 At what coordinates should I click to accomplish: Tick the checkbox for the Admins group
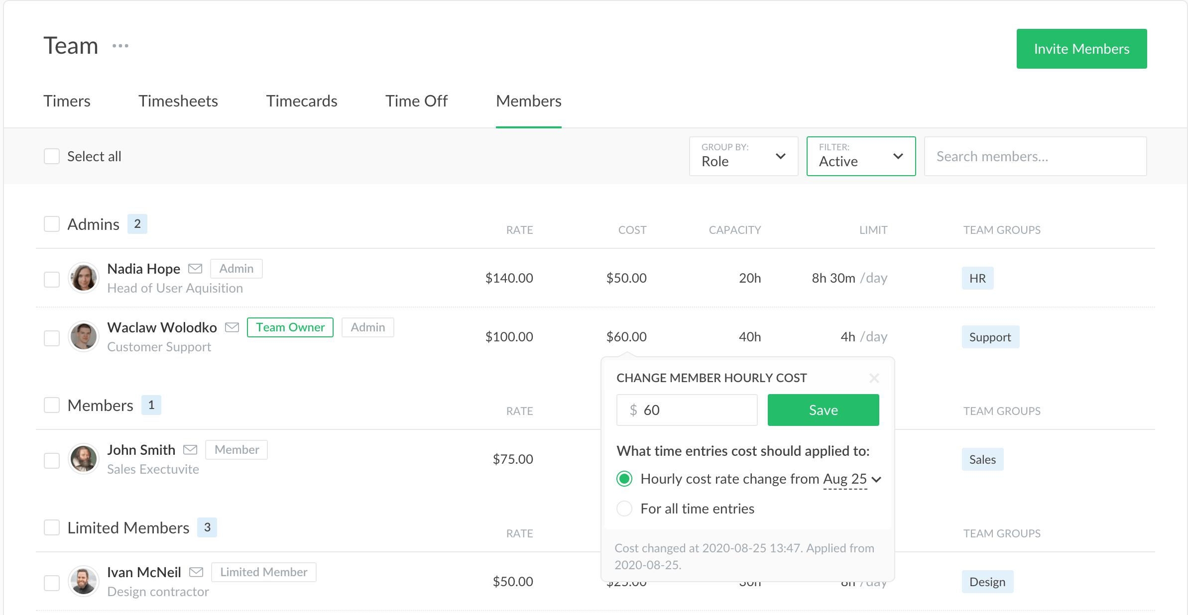coord(52,224)
